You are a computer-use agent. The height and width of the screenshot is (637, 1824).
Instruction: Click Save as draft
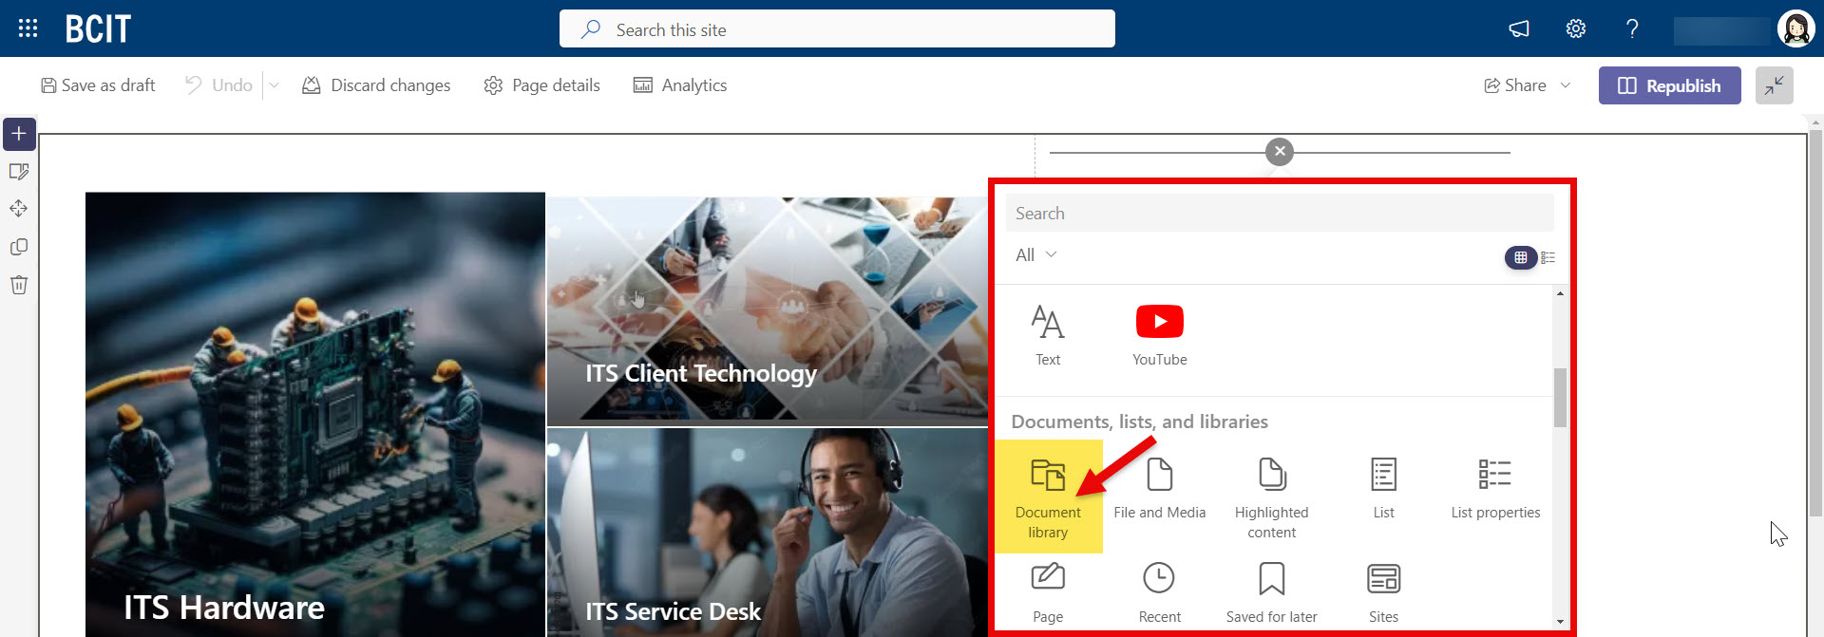tap(98, 85)
